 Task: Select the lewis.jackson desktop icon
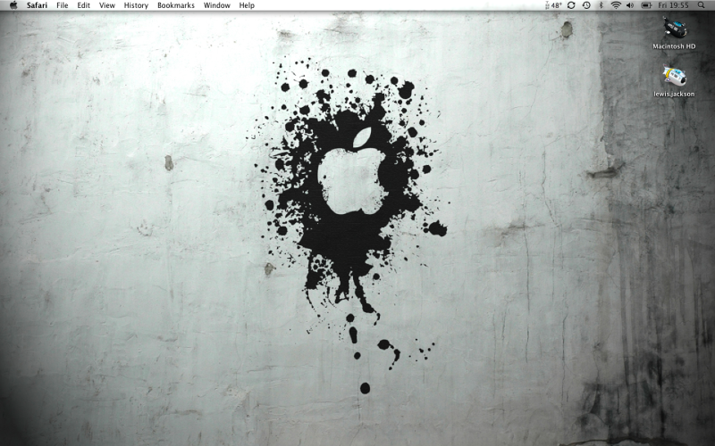pyautogui.click(x=674, y=76)
